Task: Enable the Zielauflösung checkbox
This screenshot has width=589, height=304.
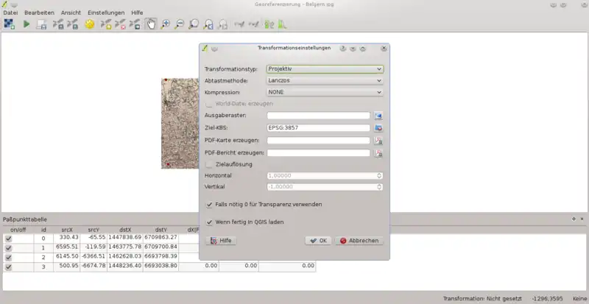Action: tap(210, 164)
